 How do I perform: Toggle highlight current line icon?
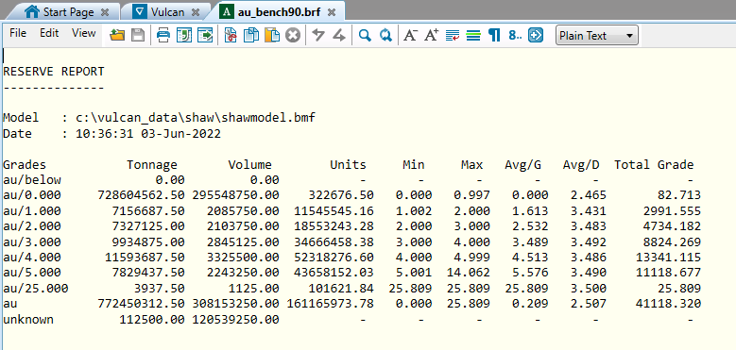tap(473, 36)
